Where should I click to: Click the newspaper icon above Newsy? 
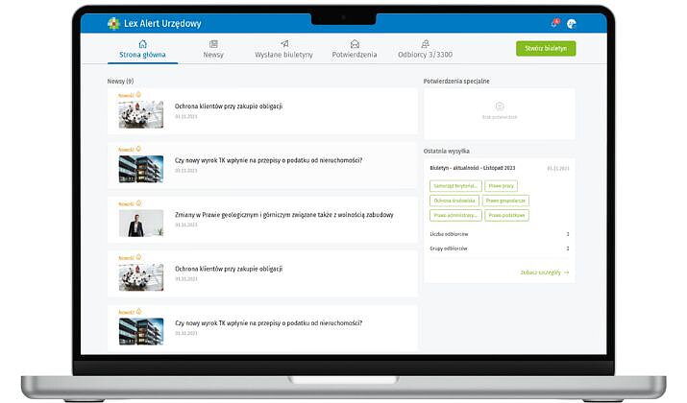tap(213, 44)
